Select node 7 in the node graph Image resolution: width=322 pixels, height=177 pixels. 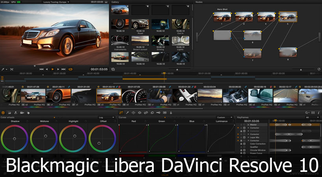click(x=253, y=53)
